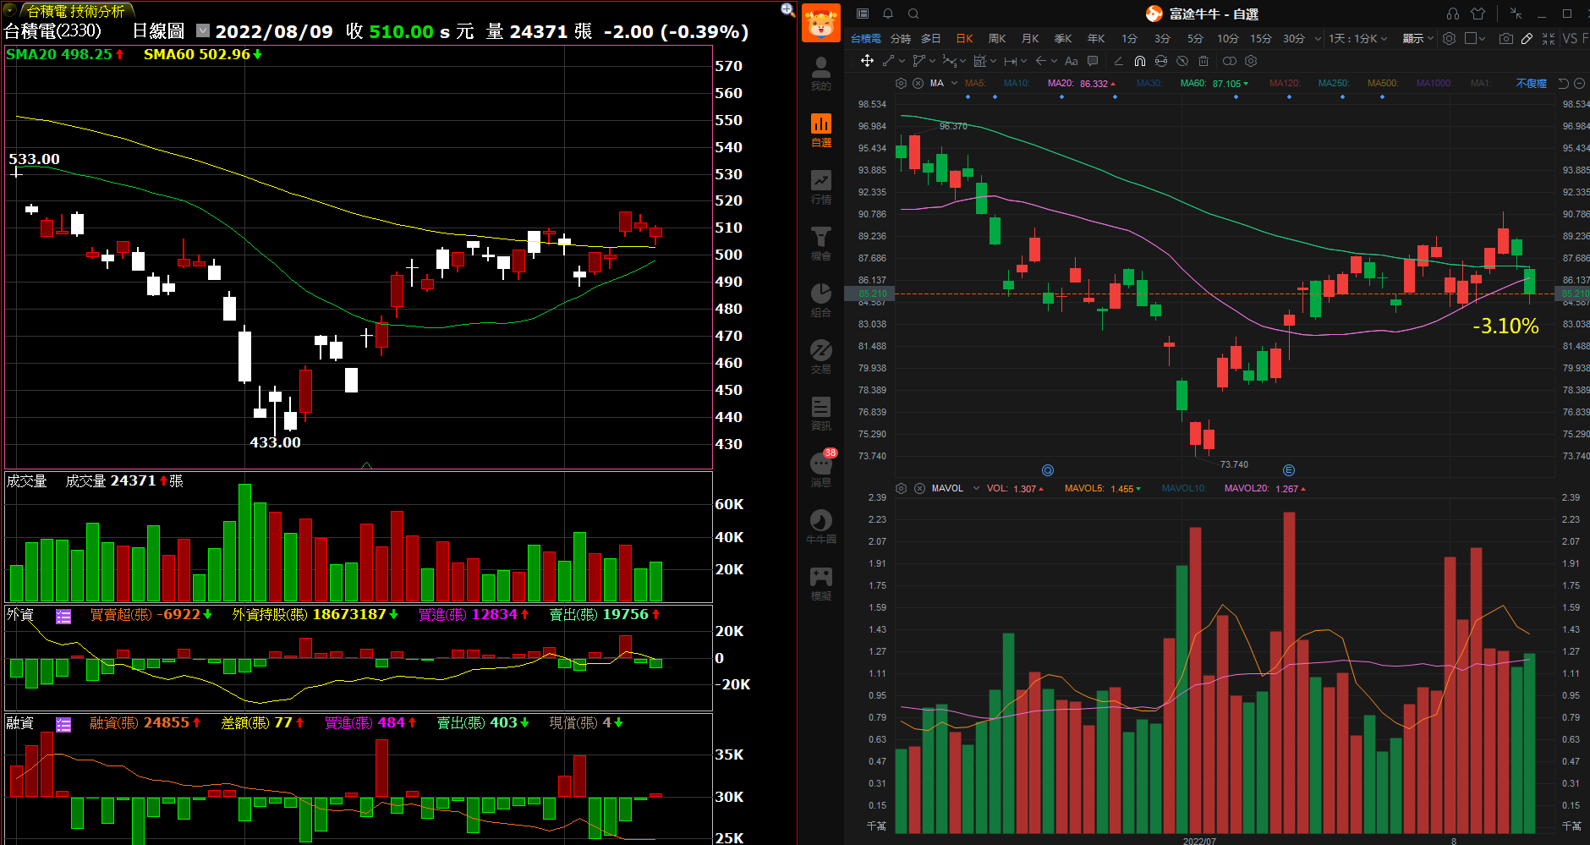Click the pencil drawing-mode icon
This screenshot has height=845, width=1590.
pos(1527,38)
